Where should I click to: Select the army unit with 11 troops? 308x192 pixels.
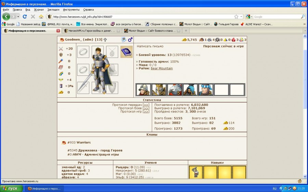[x=190, y=90]
